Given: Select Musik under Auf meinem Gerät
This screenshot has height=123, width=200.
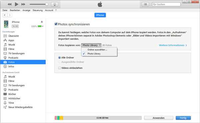Looking at the screenshot, I should (23, 77).
